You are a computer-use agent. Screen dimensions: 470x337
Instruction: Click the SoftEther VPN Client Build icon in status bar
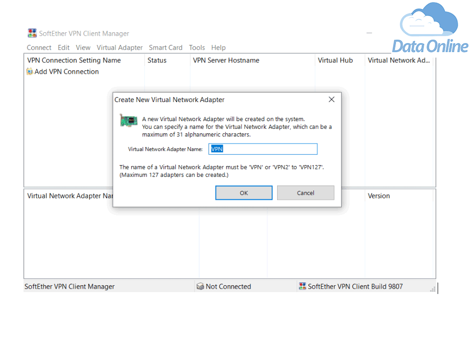303,286
